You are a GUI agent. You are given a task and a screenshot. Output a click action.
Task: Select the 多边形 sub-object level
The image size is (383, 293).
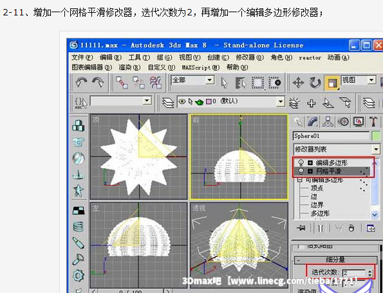click(320, 213)
